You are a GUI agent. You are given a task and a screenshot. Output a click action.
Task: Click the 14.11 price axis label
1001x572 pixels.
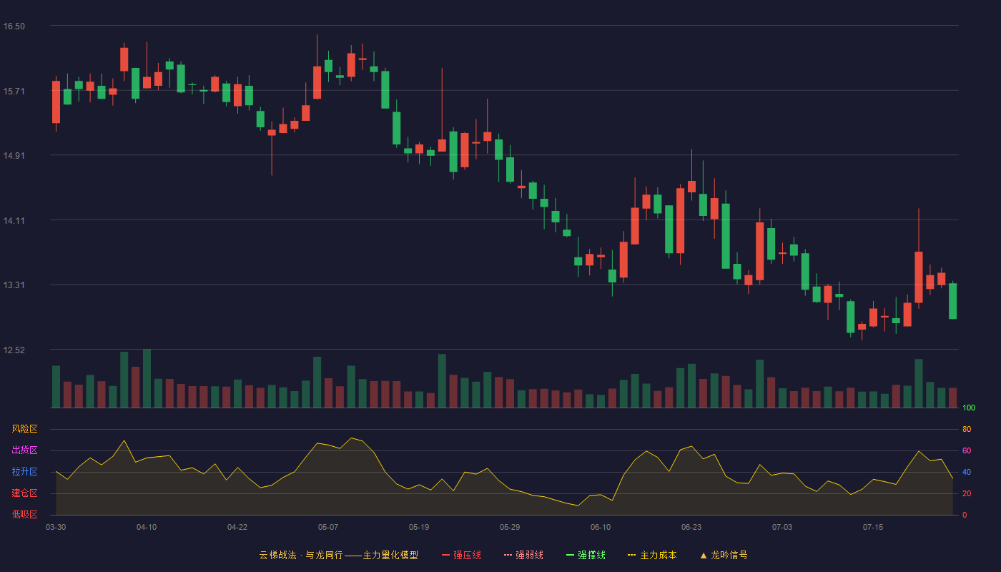click(14, 221)
